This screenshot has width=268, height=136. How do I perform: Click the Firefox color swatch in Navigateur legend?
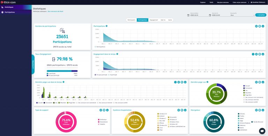[x=238, y=116]
